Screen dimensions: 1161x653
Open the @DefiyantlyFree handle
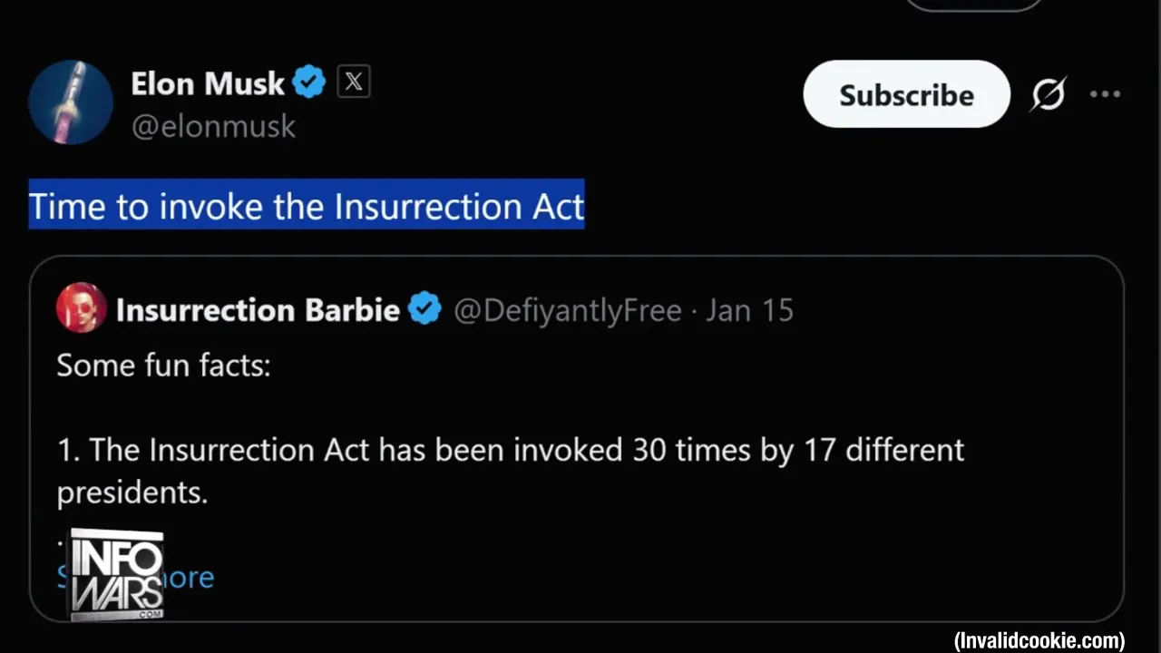pyautogui.click(x=567, y=310)
